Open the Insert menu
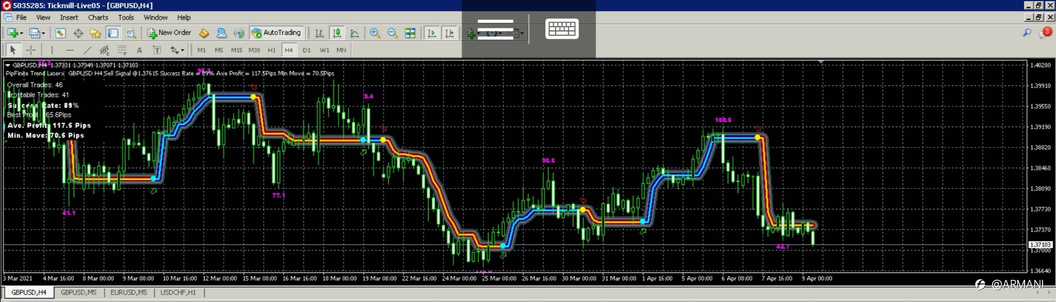Screen dimensions: 1056x302 point(69,18)
